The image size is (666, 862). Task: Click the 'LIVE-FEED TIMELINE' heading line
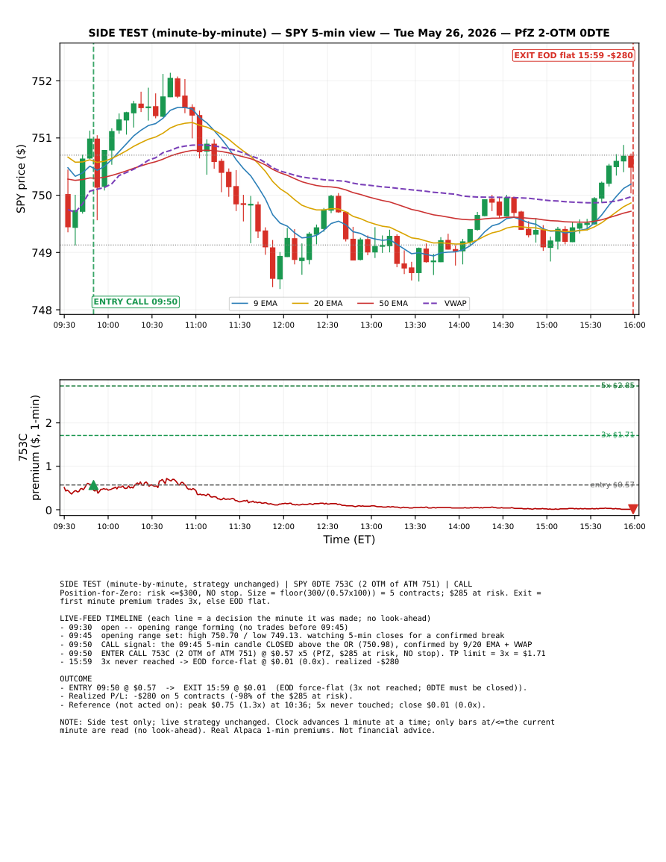pyautogui.click(x=245, y=619)
